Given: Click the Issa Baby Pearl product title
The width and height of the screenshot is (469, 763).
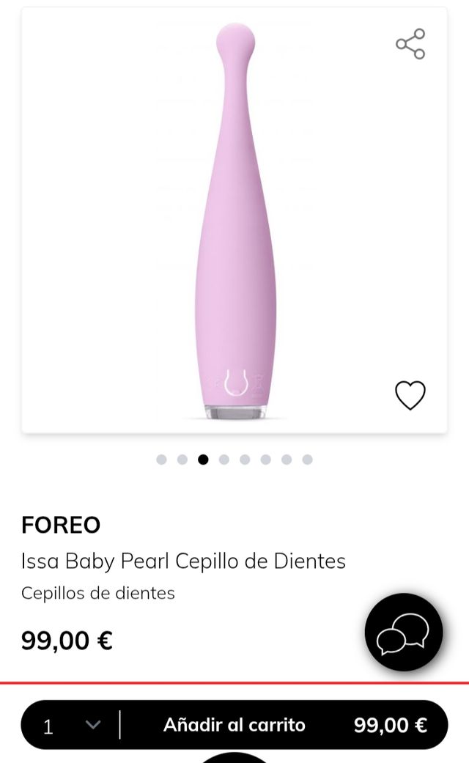Looking at the screenshot, I should tap(182, 561).
